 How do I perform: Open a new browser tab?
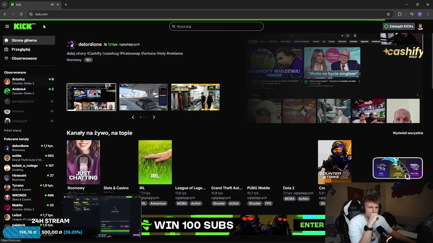[66, 4]
